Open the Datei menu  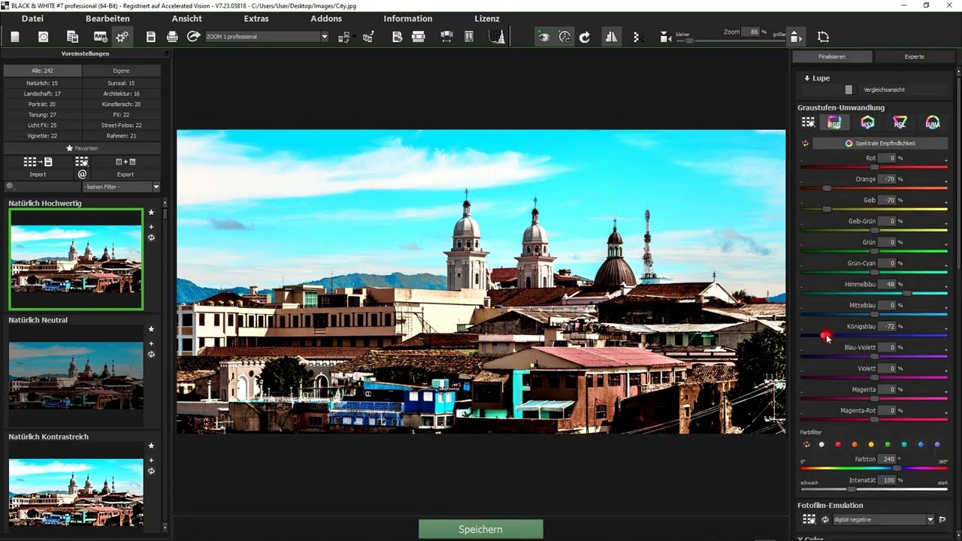click(32, 19)
